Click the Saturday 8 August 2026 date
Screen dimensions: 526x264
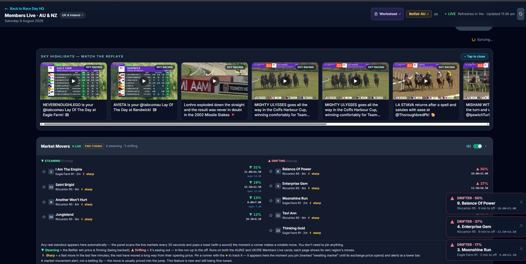pyautogui.click(x=24, y=21)
